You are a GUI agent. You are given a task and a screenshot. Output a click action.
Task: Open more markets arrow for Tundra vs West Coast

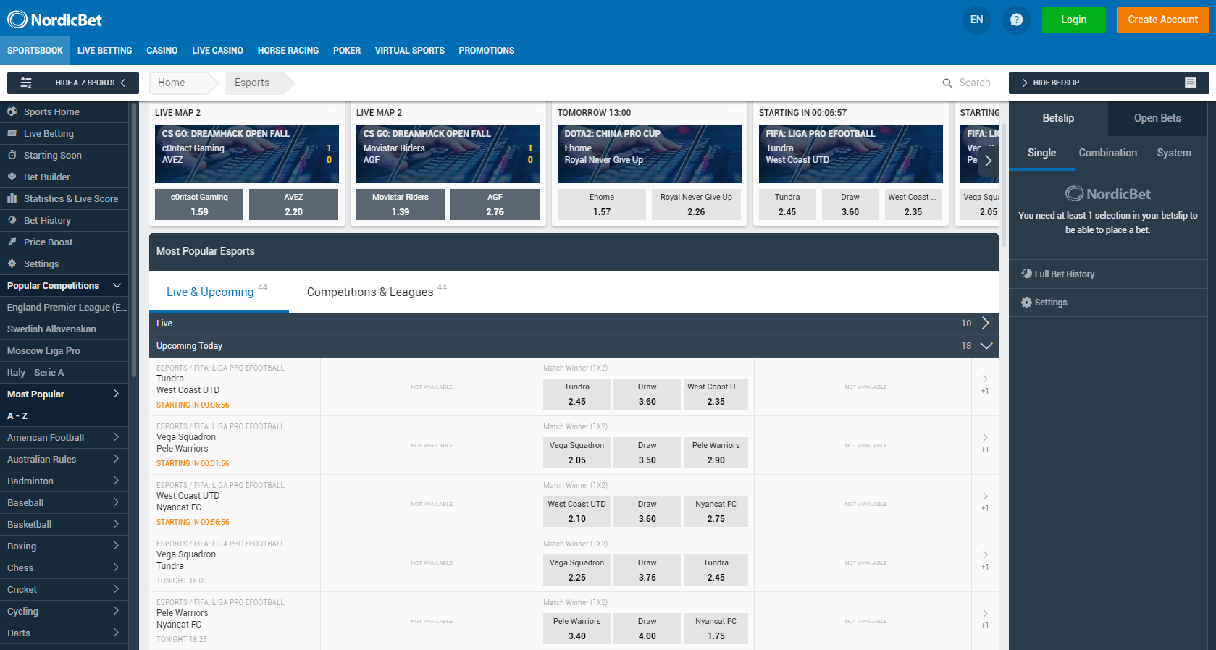pos(985,379)
